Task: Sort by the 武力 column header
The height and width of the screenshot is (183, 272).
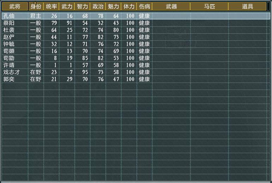Action: pos(67,7)
